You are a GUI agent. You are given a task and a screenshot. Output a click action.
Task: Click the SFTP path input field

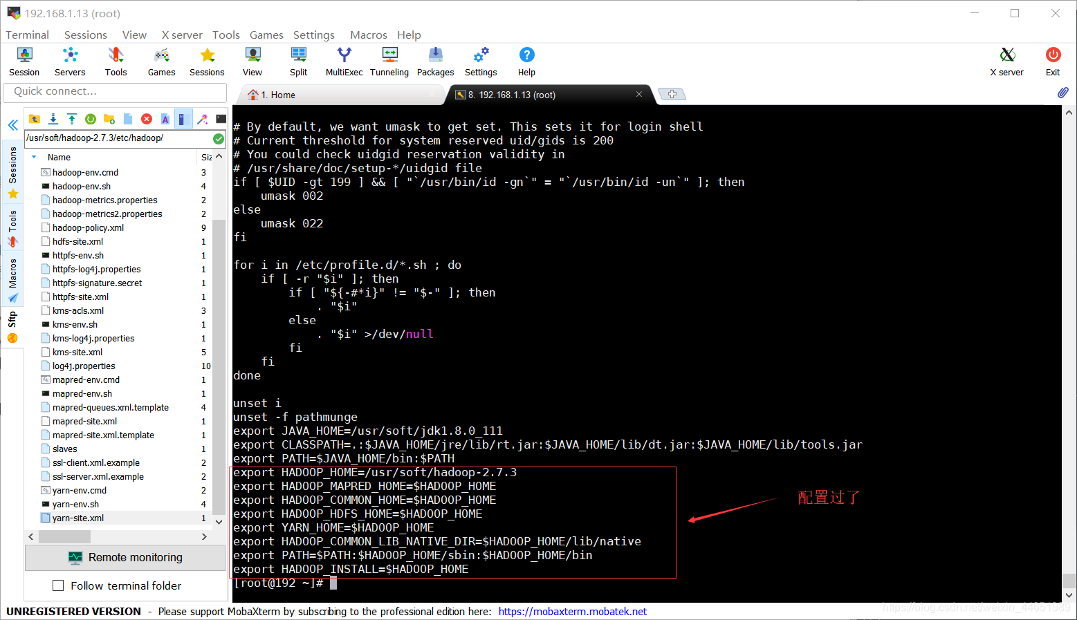pyautogui.click(x=118, y=138)
